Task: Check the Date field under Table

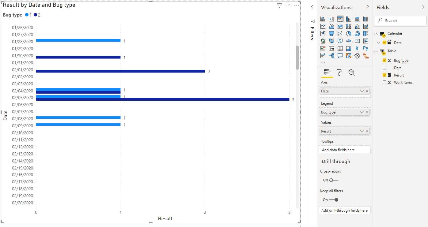Action: [384, 68]
